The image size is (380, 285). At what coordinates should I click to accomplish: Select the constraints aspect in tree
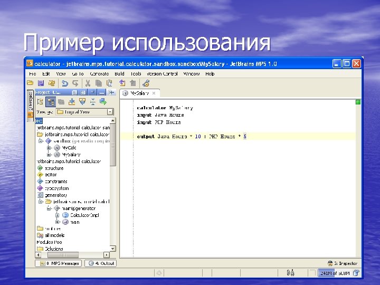52,181
